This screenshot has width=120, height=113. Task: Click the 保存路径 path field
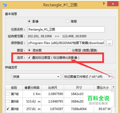pyautogui.click(x=66, y=43)
